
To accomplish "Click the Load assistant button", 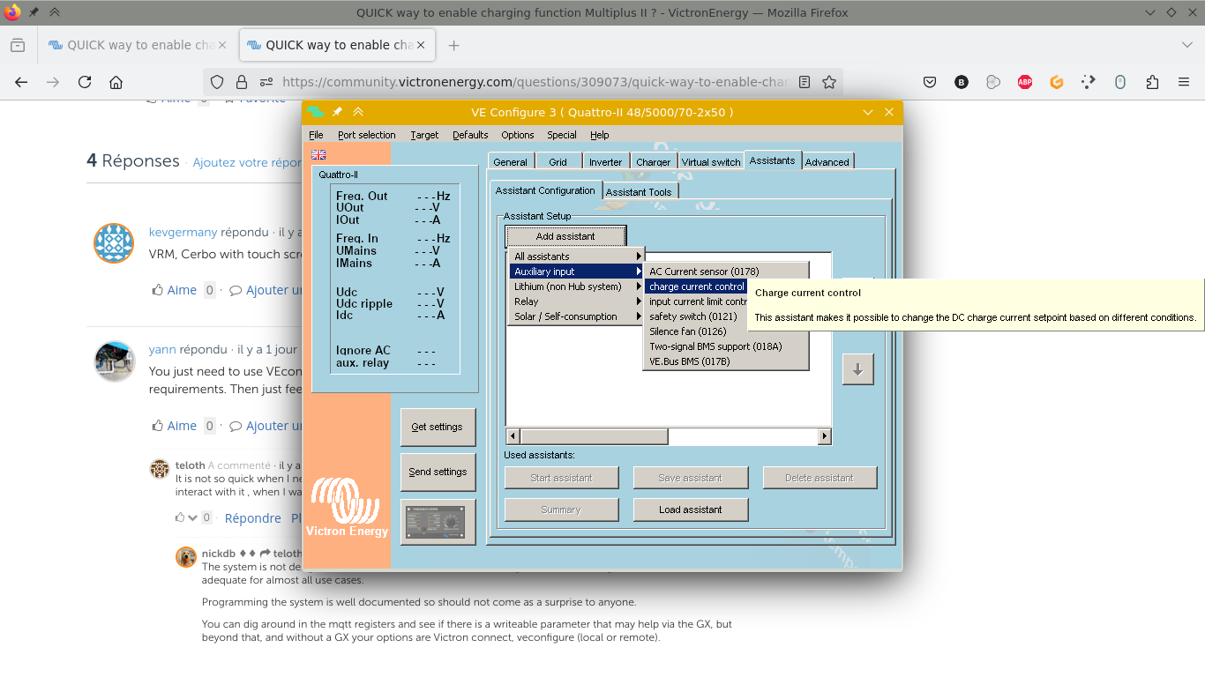I will pos(691,510).
